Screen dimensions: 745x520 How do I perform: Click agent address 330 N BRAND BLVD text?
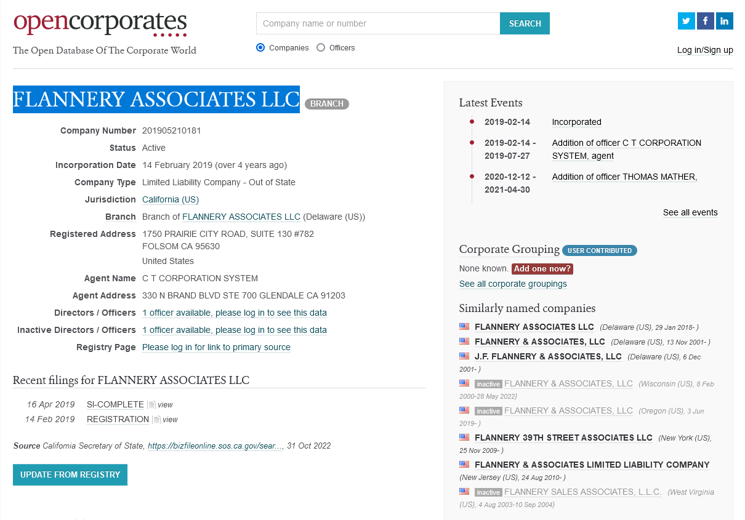244,295
